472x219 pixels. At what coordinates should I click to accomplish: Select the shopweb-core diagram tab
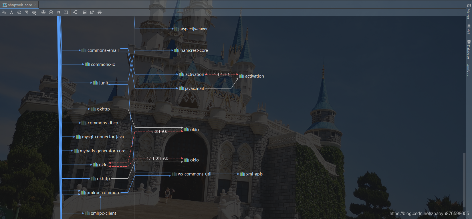pos(19,5)
